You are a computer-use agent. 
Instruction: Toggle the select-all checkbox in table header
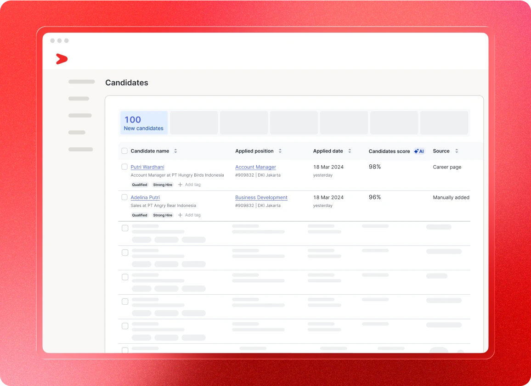click(124, 151)
